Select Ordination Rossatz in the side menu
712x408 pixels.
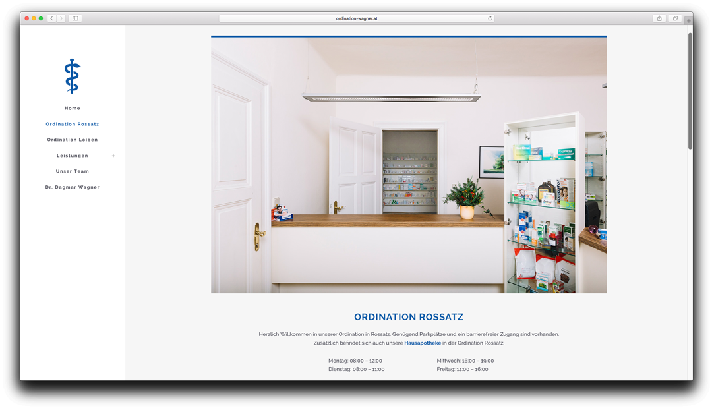pos(73,124)
